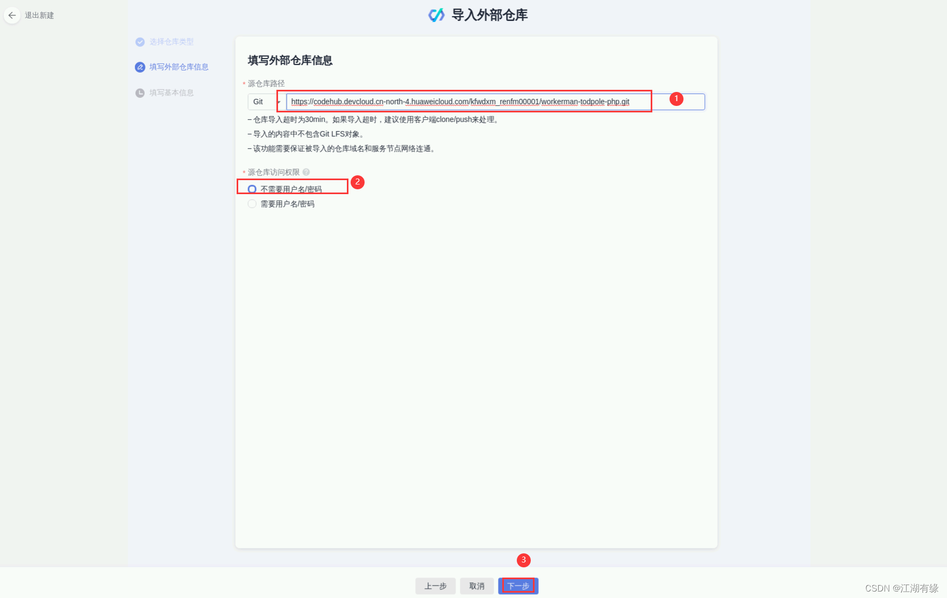Click the 退出新建 label
The height and width of the screenshot is (598, 947).
[40, 15]
